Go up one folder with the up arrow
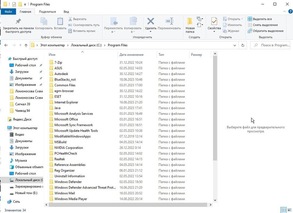 coord(26,45)
